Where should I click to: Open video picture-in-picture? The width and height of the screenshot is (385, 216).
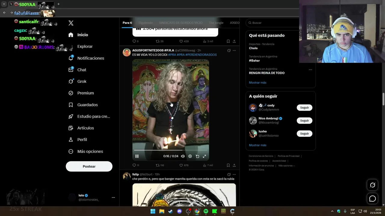coord(197,156)
